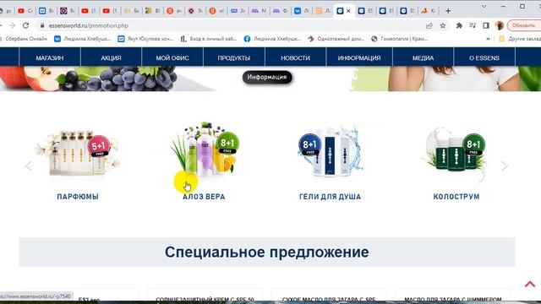The image size is (541, 304).
Task: Open a new tab with plus button
Action: click(448, 11)
